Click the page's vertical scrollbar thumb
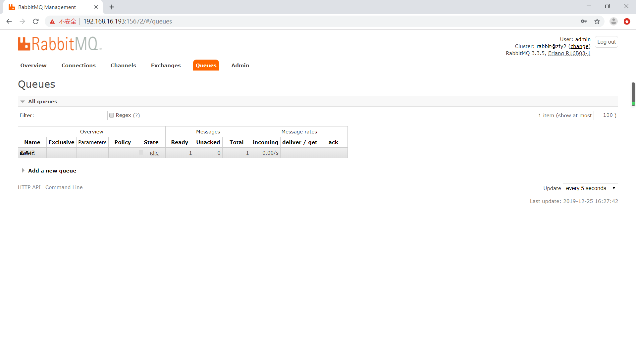The image size is (636, 341). tap(633, 94)
